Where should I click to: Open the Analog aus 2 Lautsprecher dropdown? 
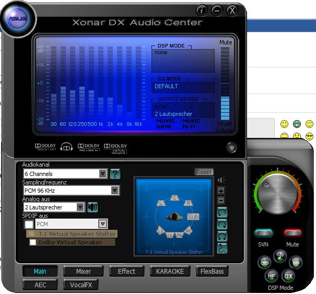pos(54,207)
